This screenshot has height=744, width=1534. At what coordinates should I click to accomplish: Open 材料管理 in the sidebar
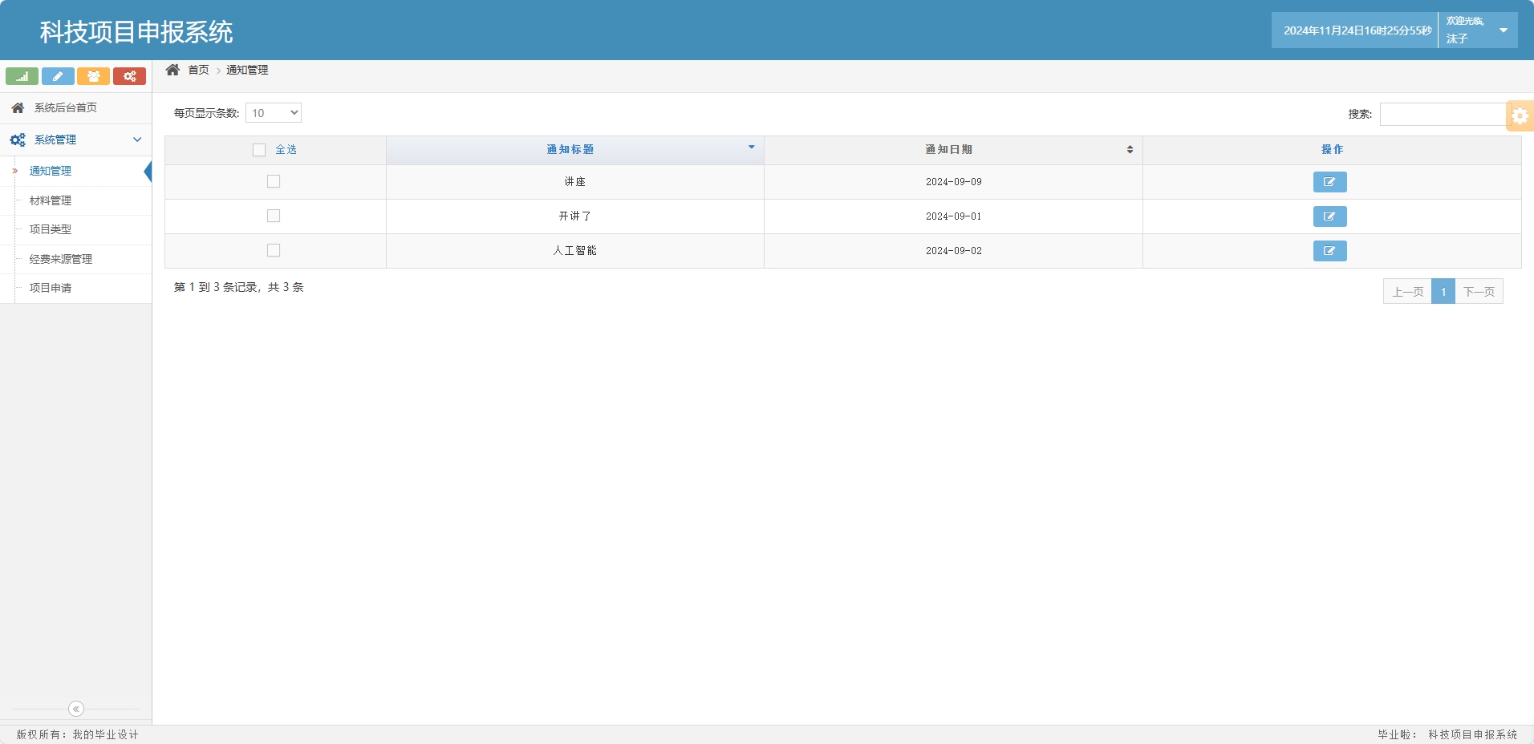[x=50, y=200]
